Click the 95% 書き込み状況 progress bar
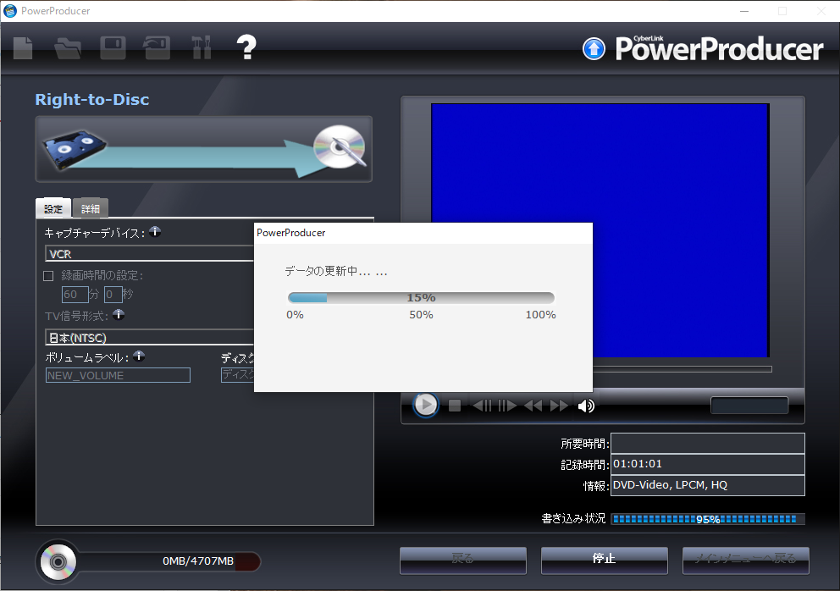This screenshot has width=840, height=591. pos(708,519)
